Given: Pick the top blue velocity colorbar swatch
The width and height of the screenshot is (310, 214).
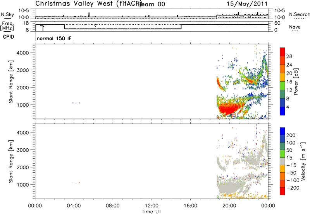Looking at the screenshot, I should (x=282, y=131).
